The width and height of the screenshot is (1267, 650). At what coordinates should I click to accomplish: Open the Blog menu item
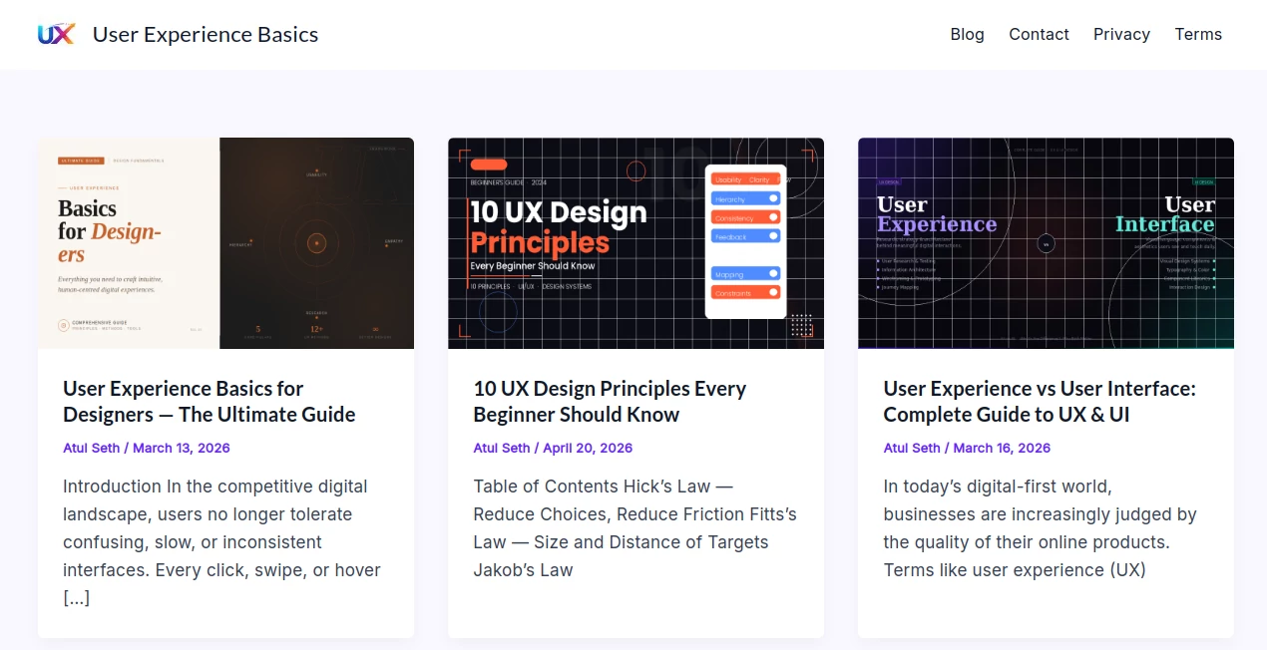tap(967, 34)
